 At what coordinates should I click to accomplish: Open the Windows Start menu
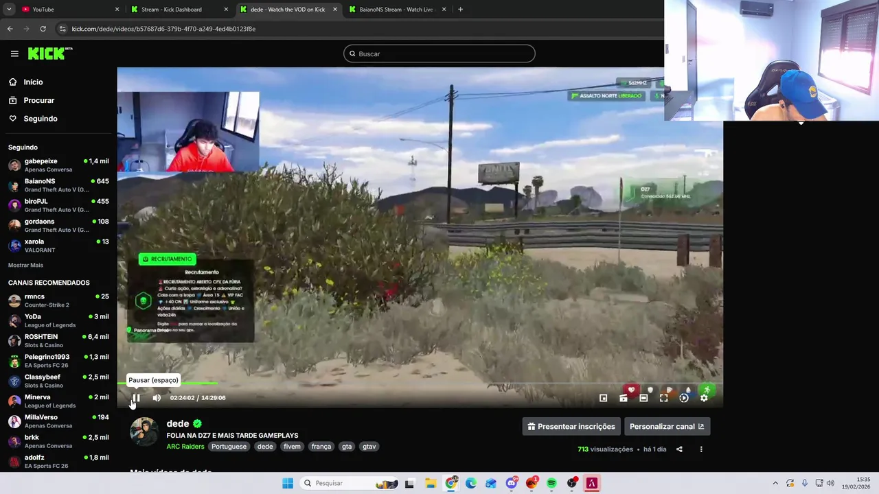click(288, 483)
